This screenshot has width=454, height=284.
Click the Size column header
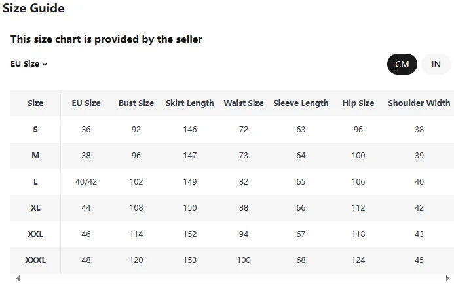click(x=35, y=103)
